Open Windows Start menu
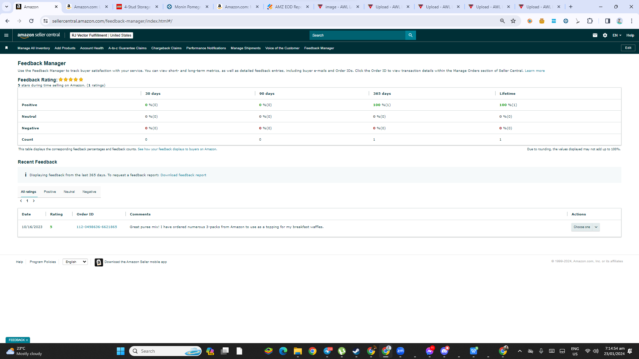 (x=120, y=351)
